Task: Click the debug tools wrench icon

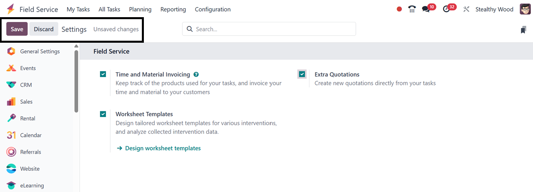Action: click(466, 9)
